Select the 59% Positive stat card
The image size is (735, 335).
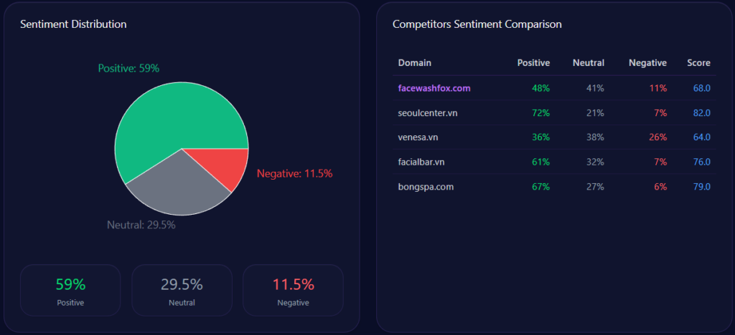point(70,290)
